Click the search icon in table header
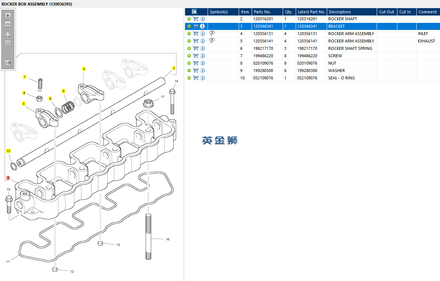This screenshot has width=440, height=281. point(195,12)
